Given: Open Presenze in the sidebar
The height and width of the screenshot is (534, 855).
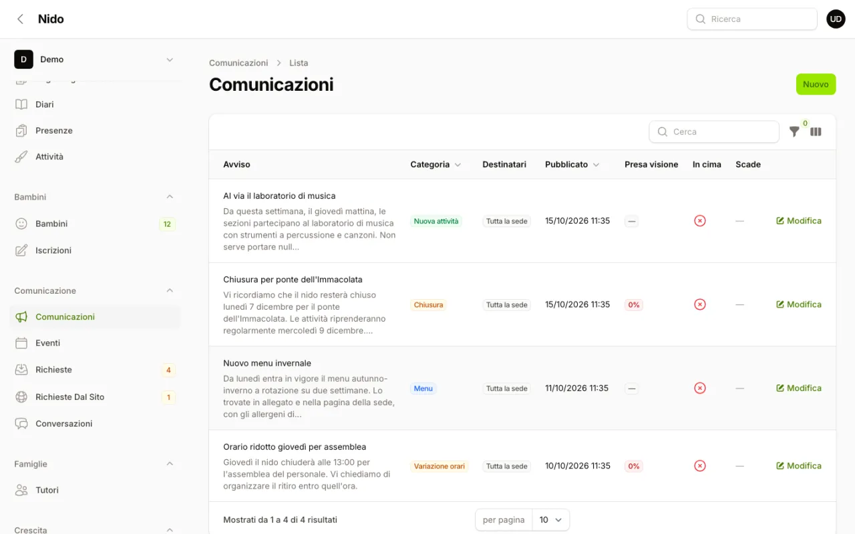Looking at the screenshot, I should pos(95,130).
